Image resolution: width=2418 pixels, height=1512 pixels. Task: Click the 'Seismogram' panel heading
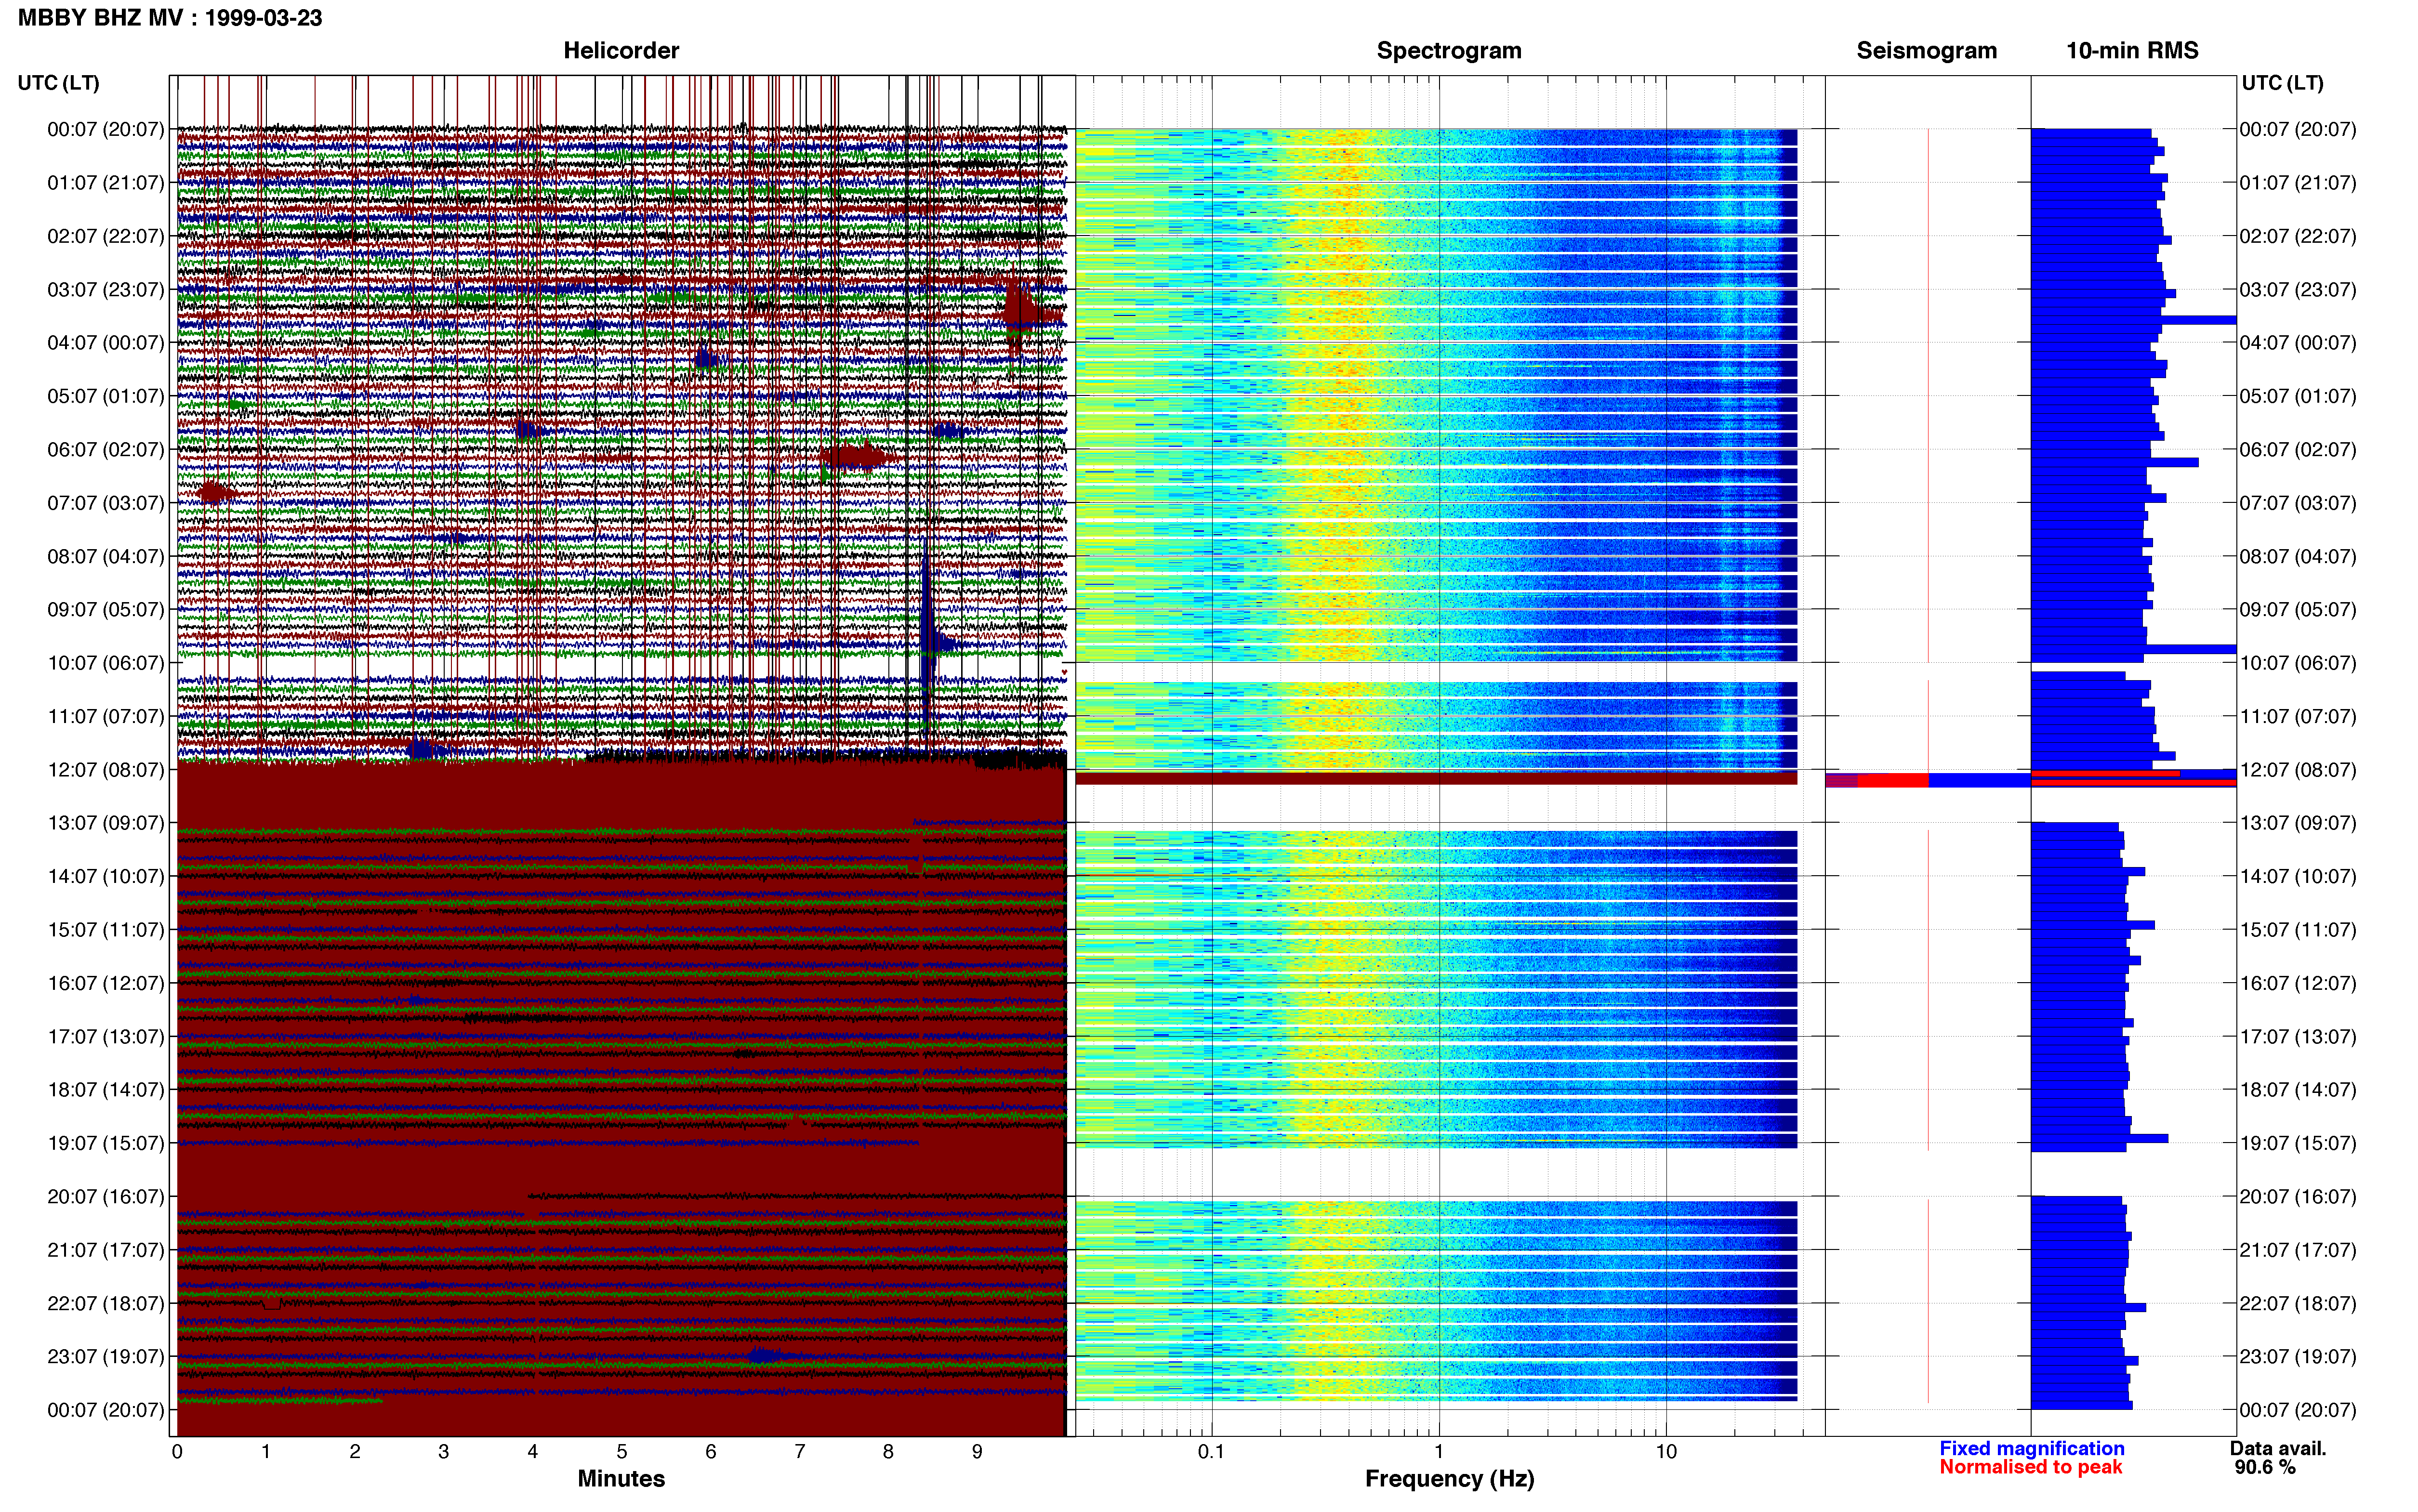coord(1926,51)
